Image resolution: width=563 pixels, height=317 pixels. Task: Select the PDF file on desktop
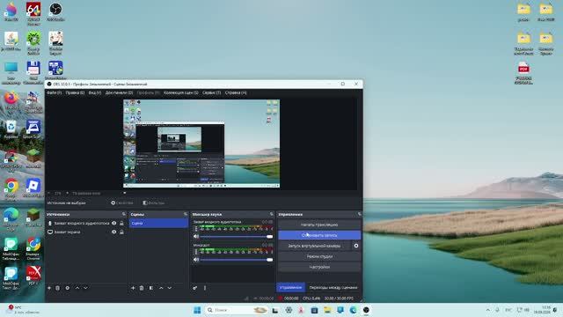(x=523, y=73)
